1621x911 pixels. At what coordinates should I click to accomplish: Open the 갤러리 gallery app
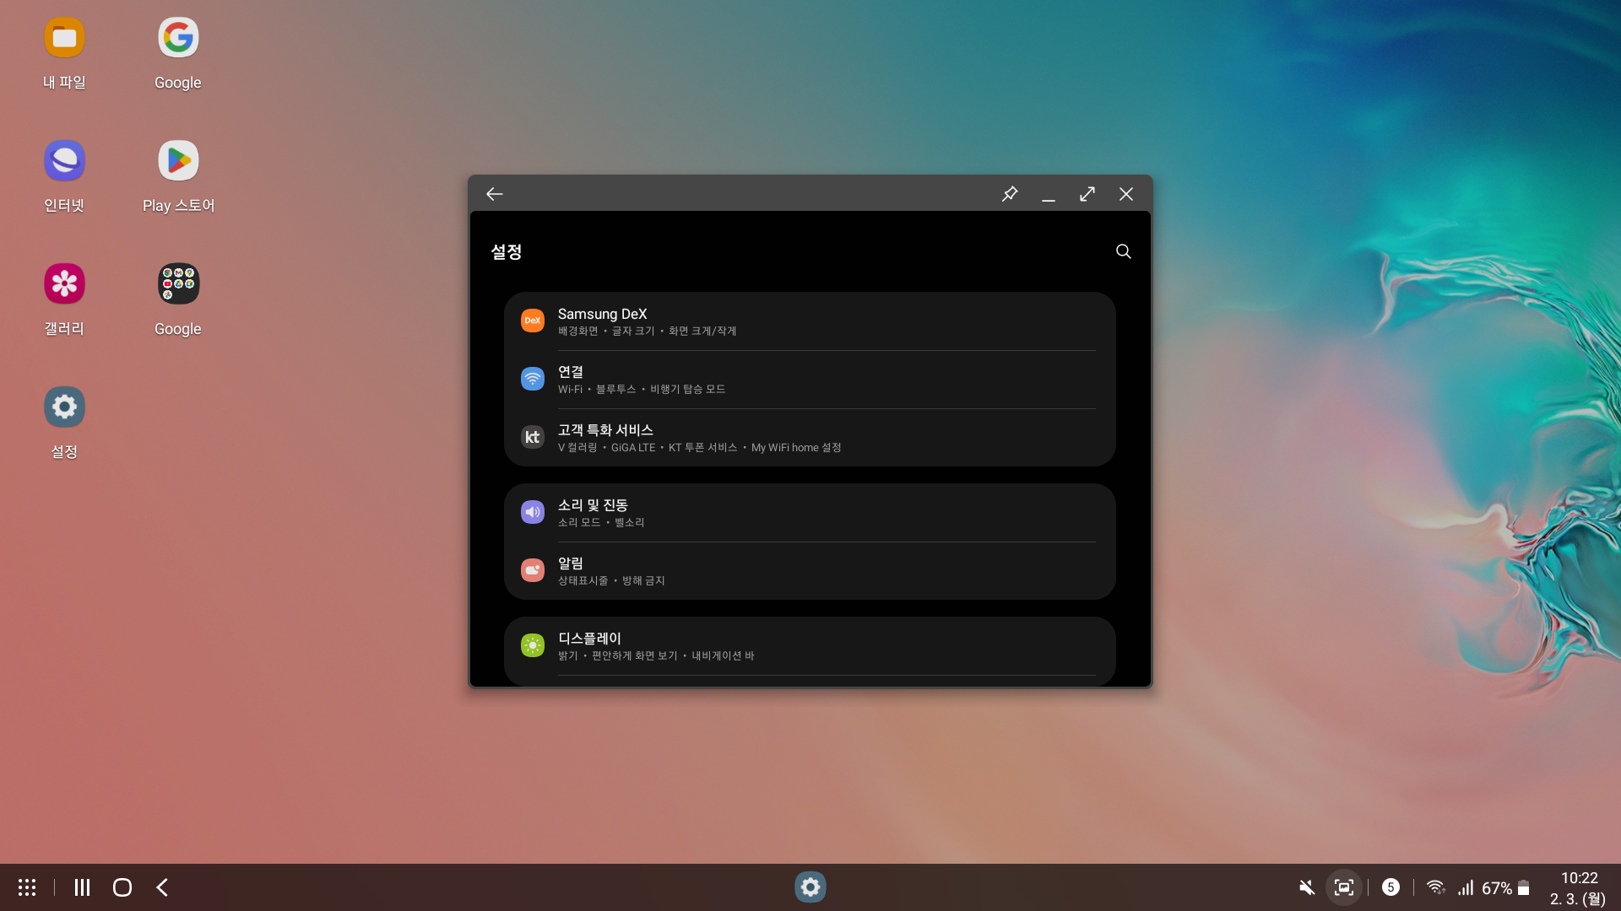tap(64, 285)
